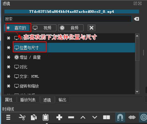The height and width of the screenshot is (124, 147).
Task: Undock the 滤镜 panel with float icon
Action: 135,4
